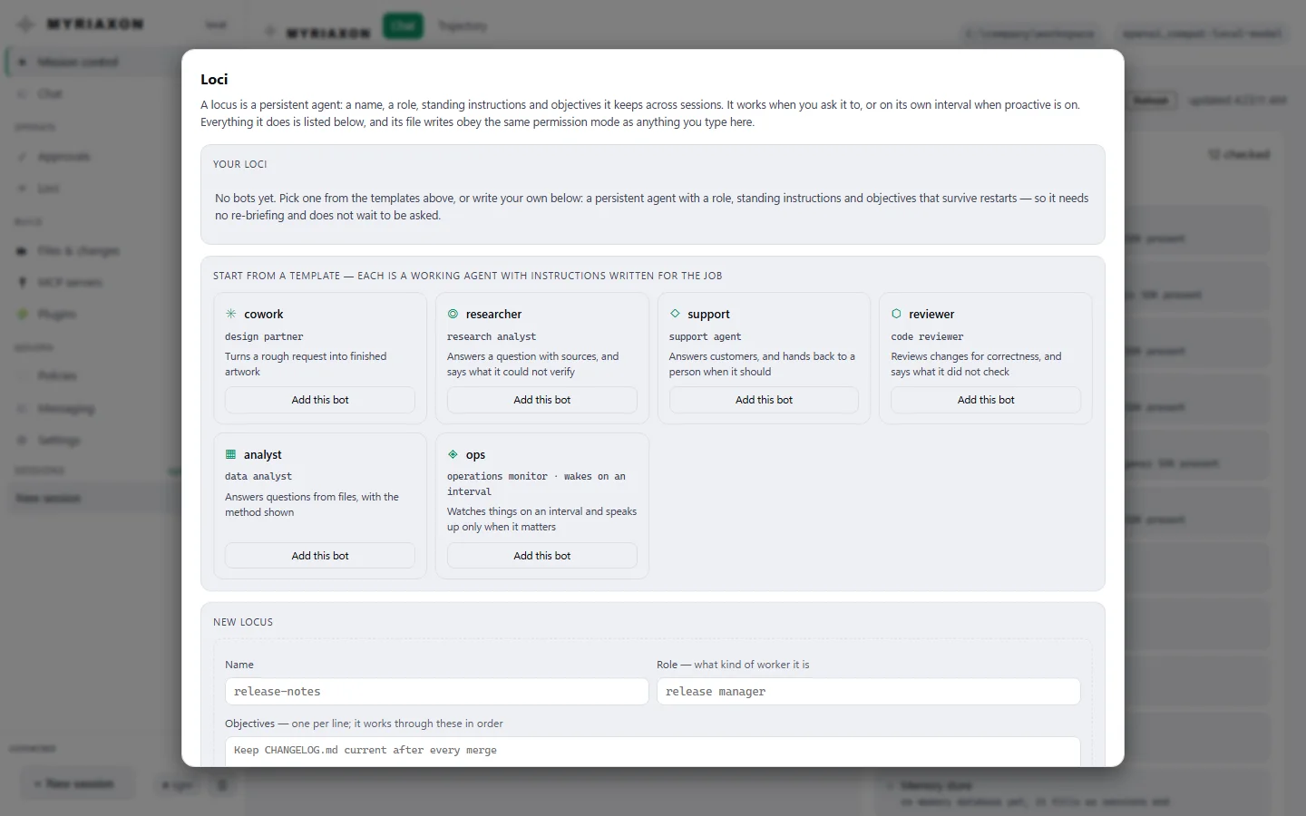
Task: Open Mission control in the background sidebar
Action: (x=78, y=62)
